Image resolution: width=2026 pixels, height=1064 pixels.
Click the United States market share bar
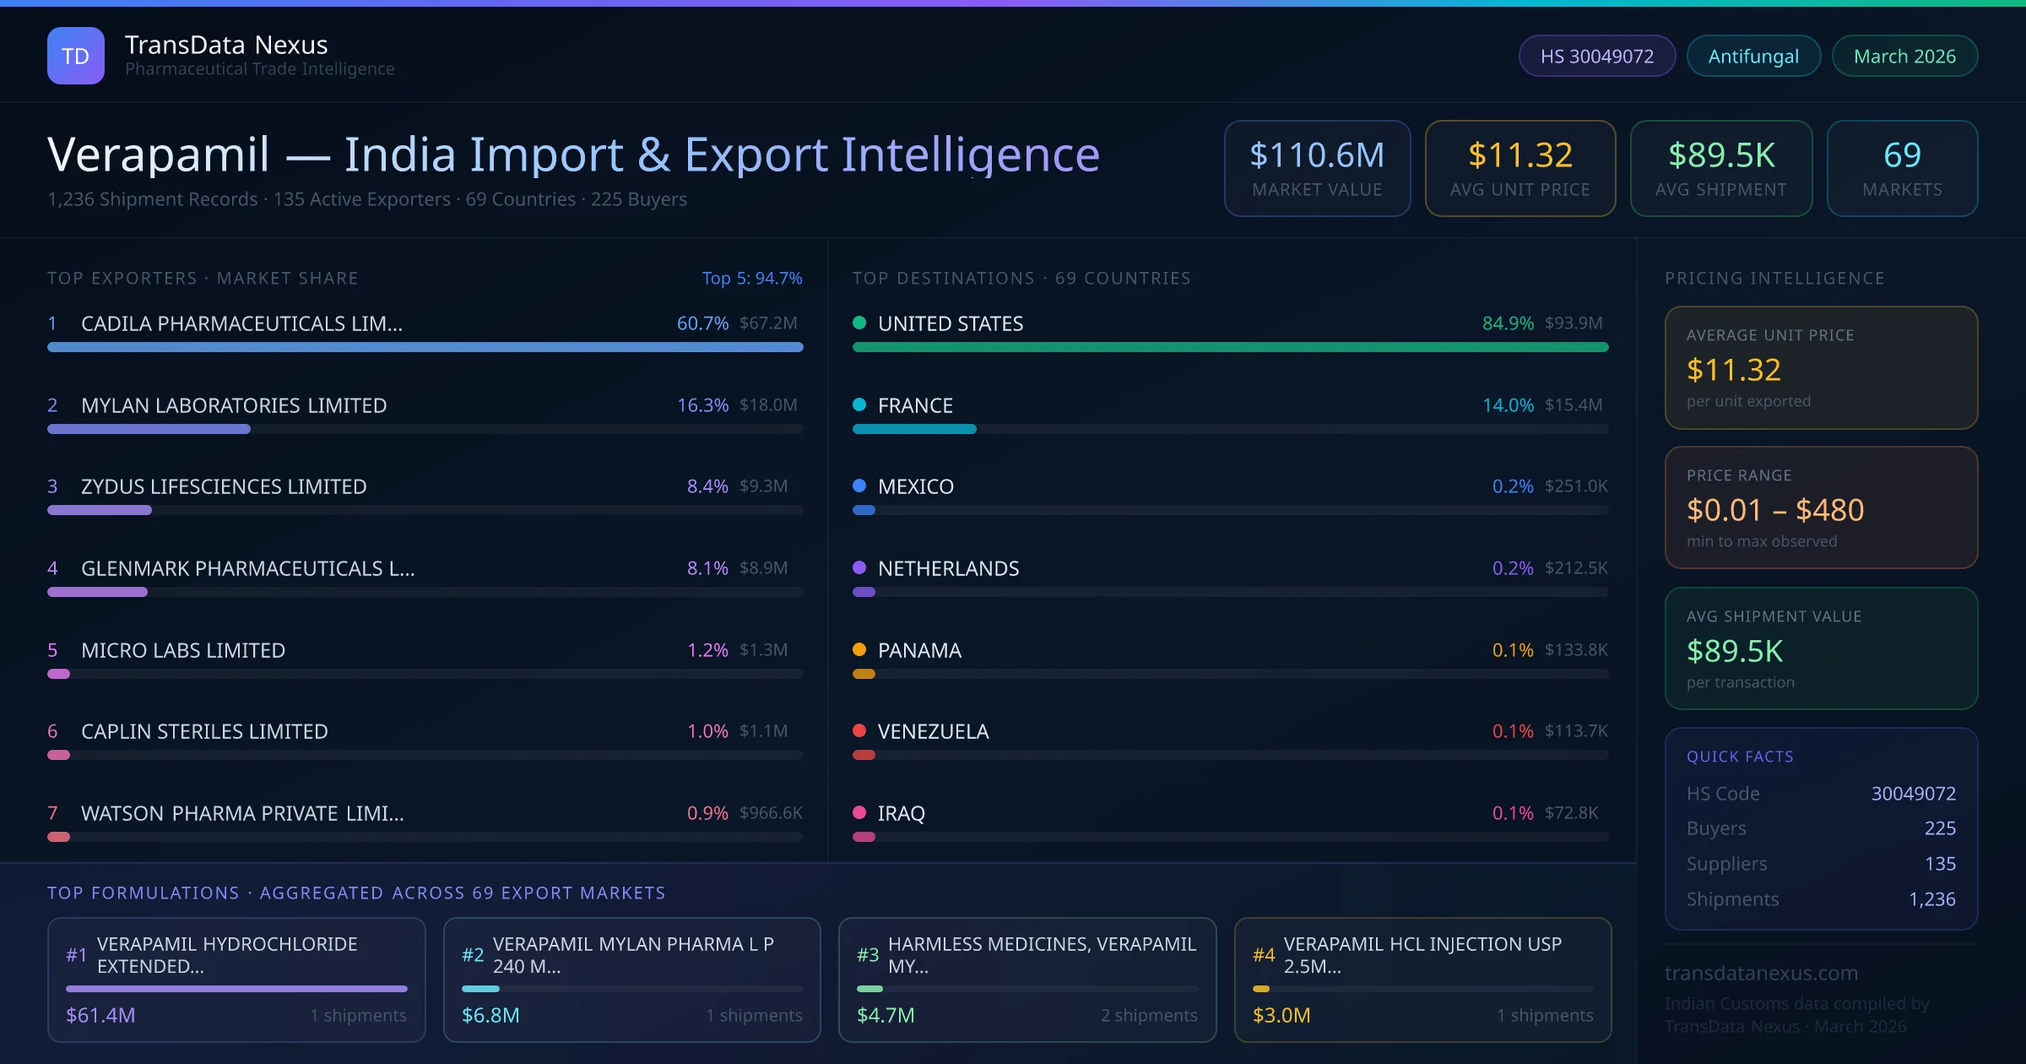tap(1232, 346)
